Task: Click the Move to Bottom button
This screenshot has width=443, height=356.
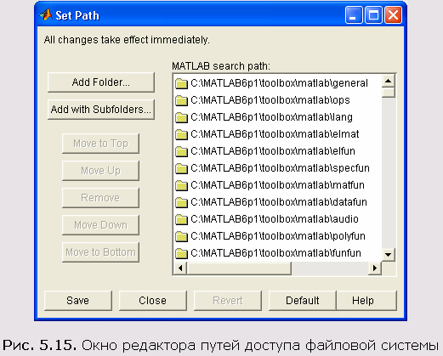Action: click(100, 252)
